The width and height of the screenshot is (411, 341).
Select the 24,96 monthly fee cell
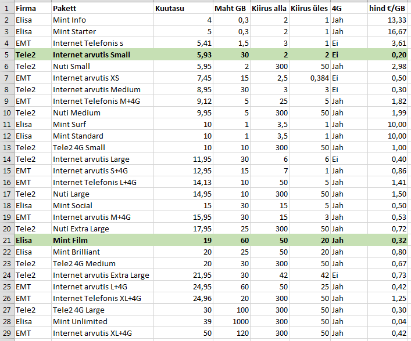coord(183,299)
